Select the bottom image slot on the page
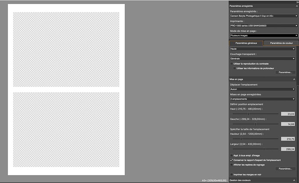Image resolution: width=299 pixels, height=183 pixels. (66, 129)
